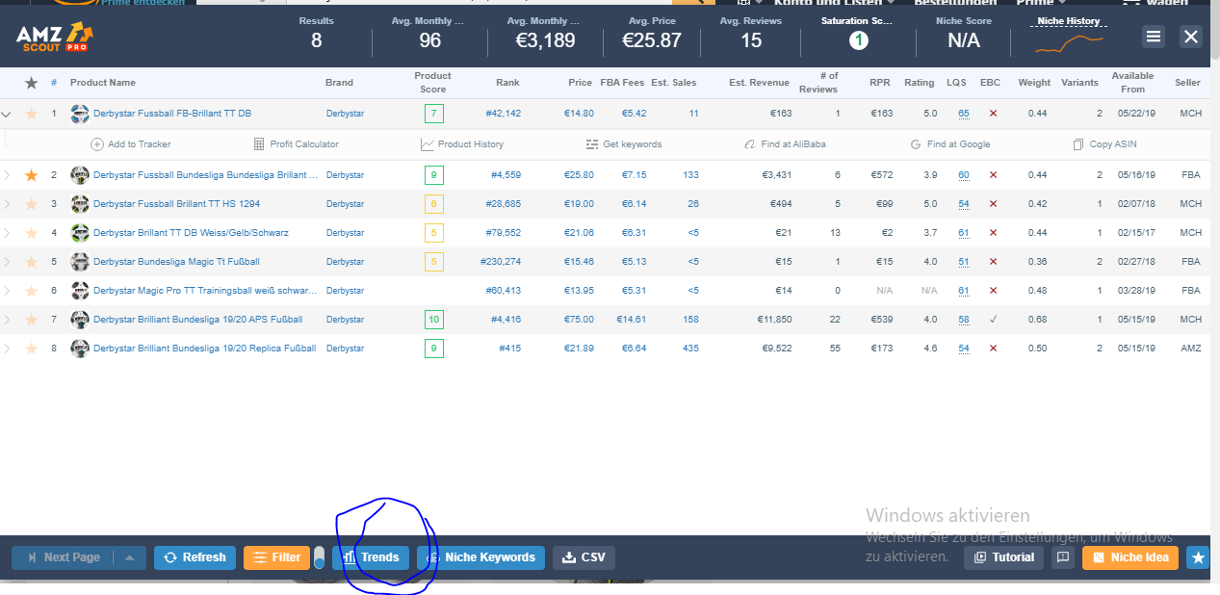
Task: Click Find at Google
Action: click(950, 144)
